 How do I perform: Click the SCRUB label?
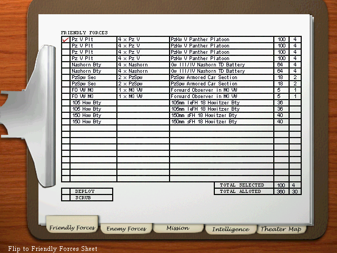83,198
